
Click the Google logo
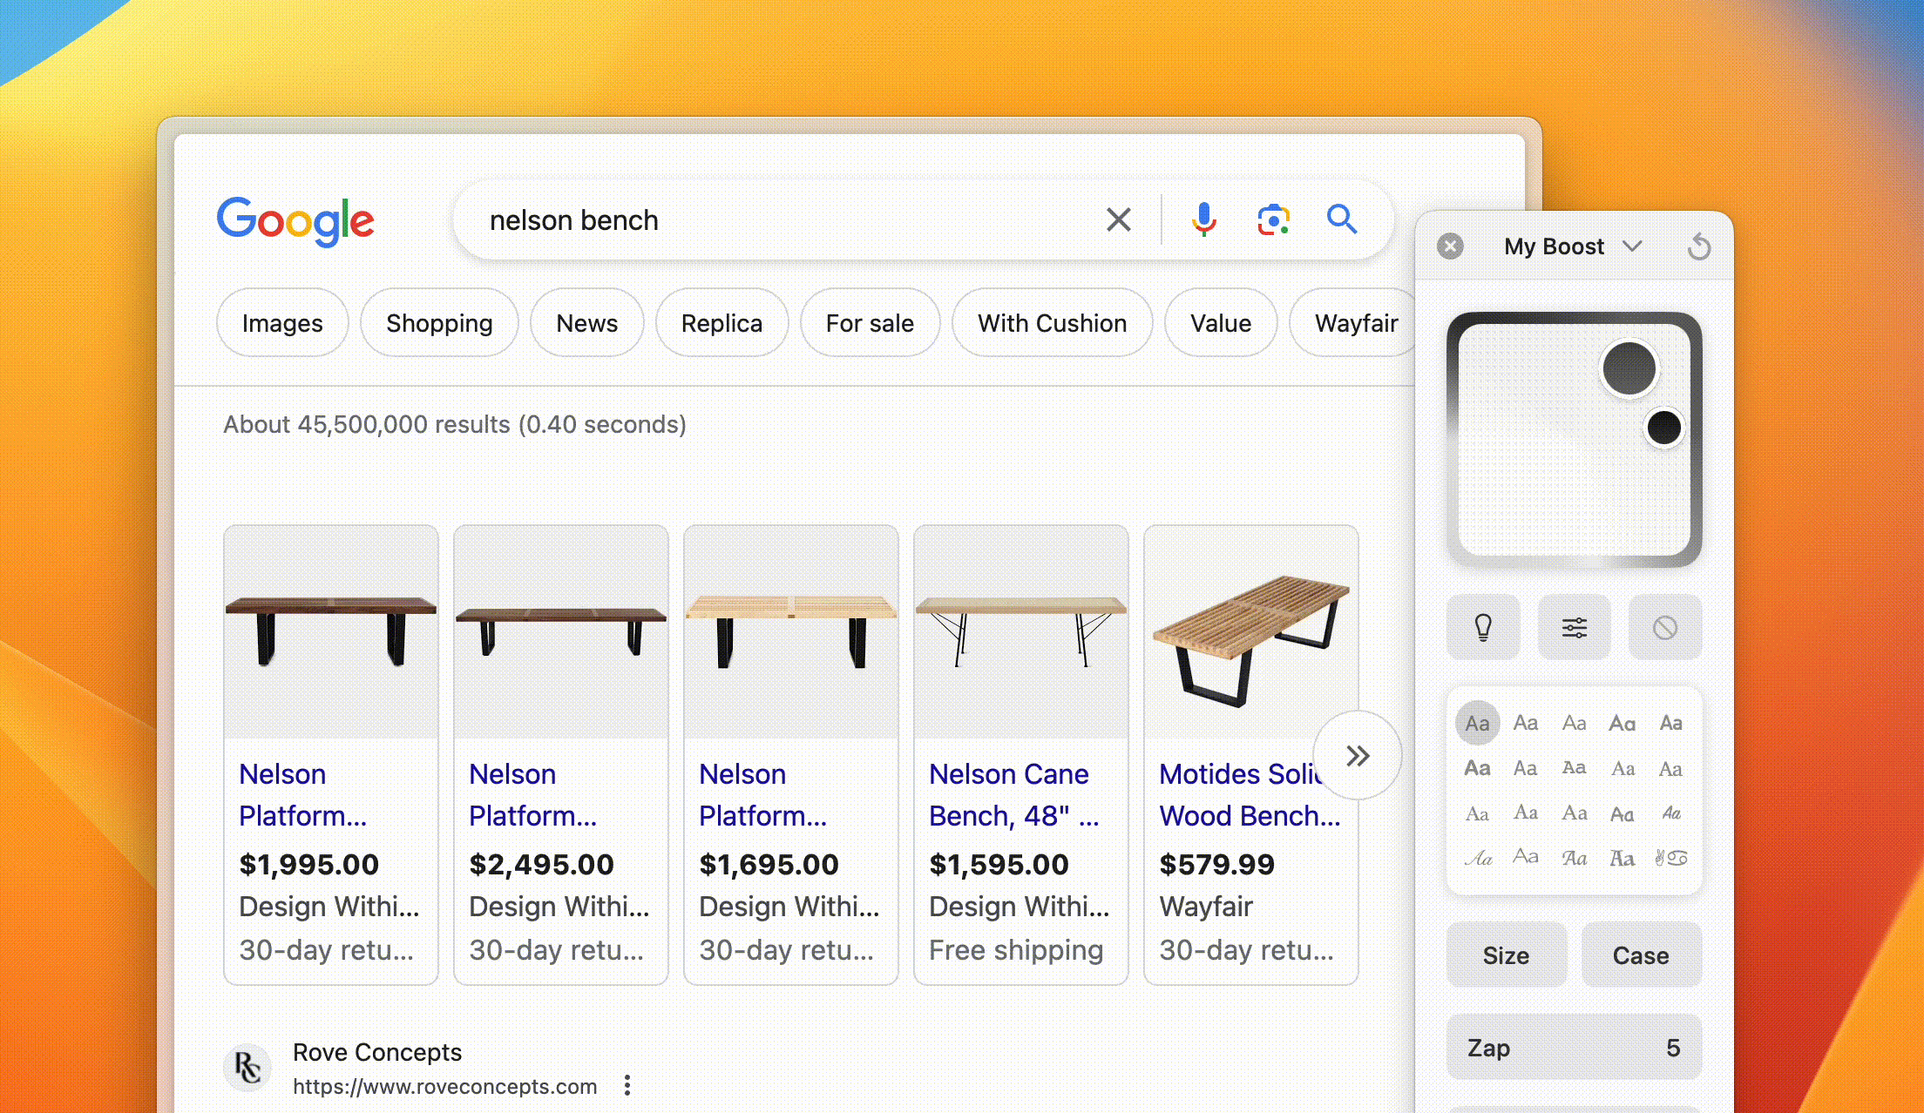click(295, 220)
